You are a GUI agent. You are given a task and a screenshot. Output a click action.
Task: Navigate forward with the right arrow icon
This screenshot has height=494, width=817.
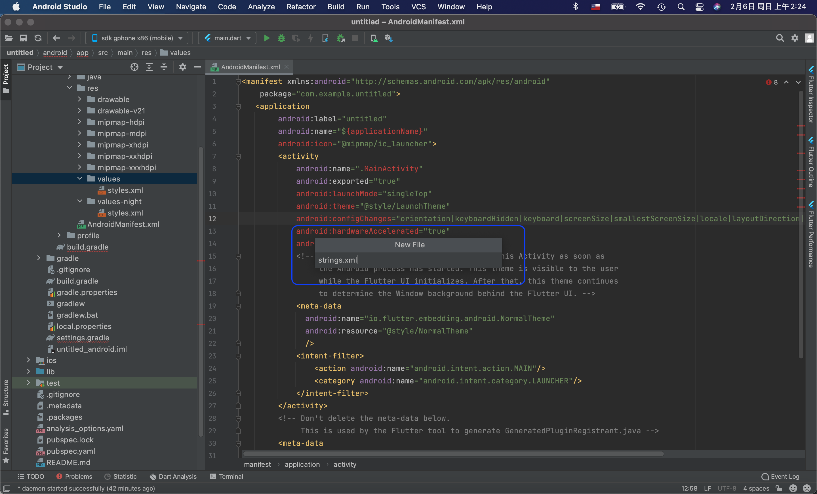tap(71, 38)
